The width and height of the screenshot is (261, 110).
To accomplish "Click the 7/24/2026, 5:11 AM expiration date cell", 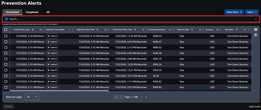I will point(94,87).
